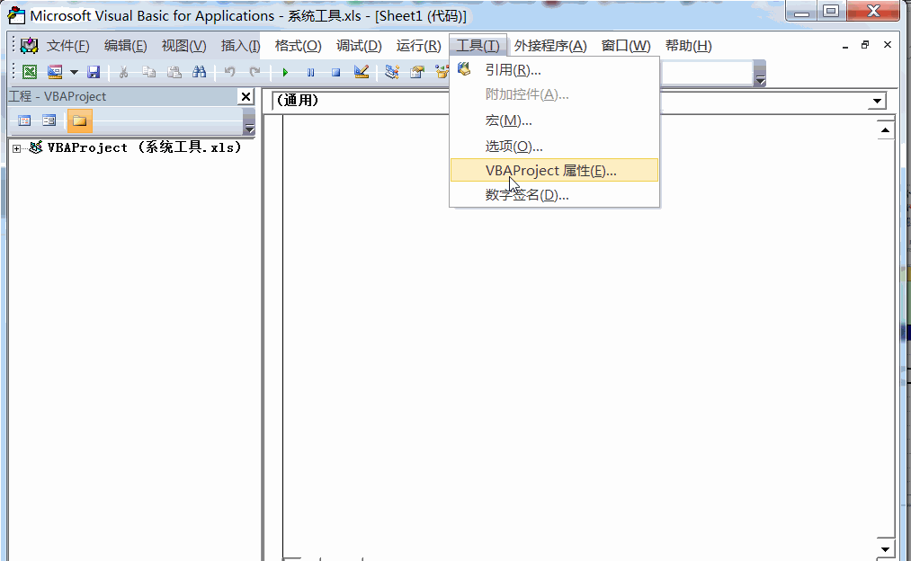
Task: Choose 数字签名(D)... menu entry
Action: 554,195
